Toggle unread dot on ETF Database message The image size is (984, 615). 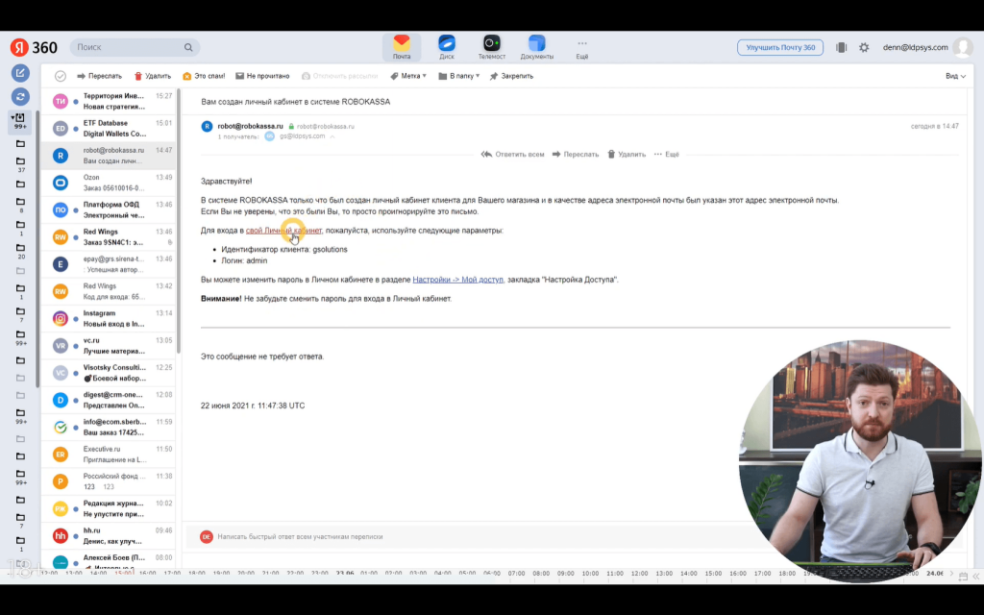[76, 129]
